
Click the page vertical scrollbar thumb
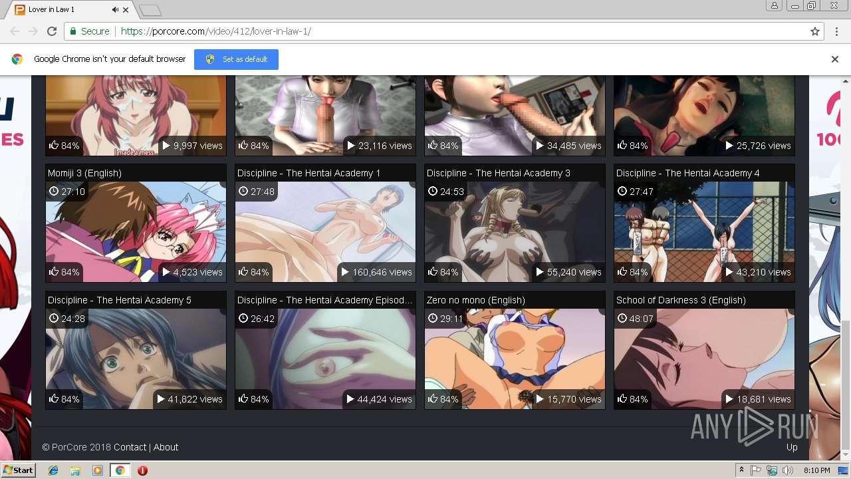845,385
